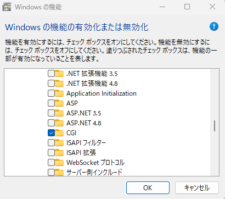Select the ASP.NET 3.5 label

coord(84,113)
